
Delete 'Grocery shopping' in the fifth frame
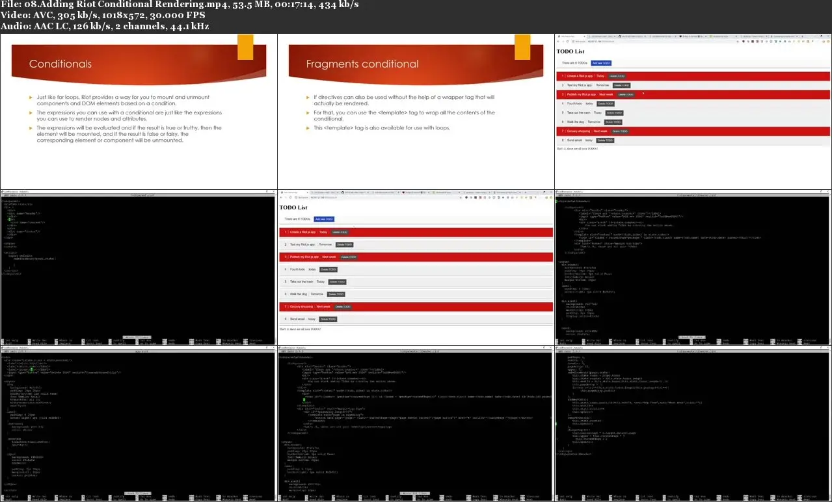tap(343, 306)
